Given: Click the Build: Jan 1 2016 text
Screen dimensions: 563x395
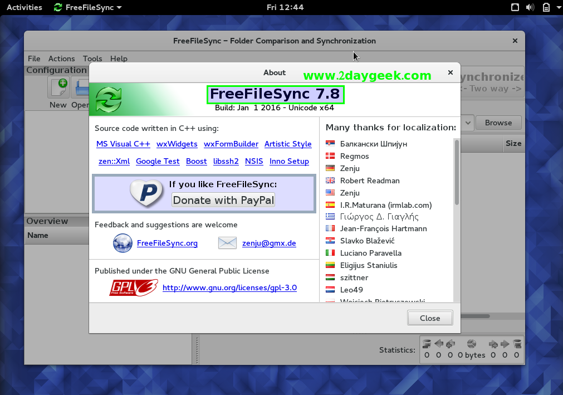Looking at the screenshot, I should (x=275, y=108).
